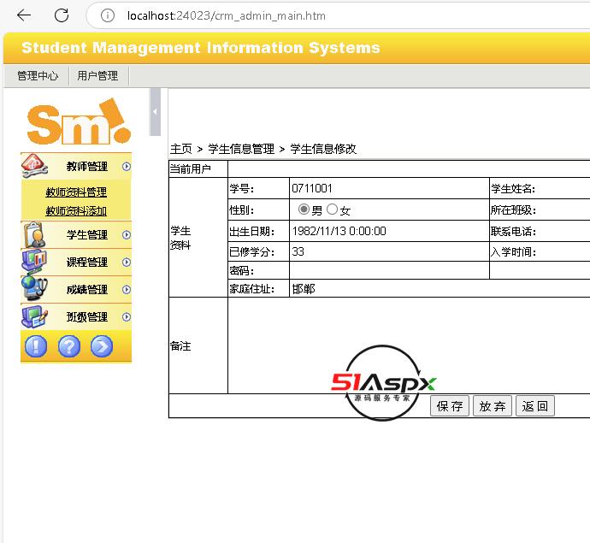Image resolution: width=590 pixels, height=543 pixels.
Task: Collapse the 教师管理 arrow button
Action: point(126,167)
